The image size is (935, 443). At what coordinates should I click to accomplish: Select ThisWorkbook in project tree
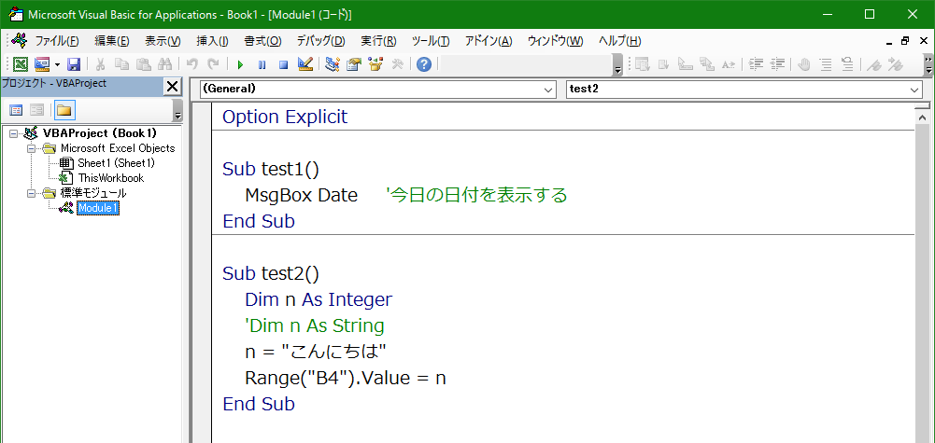pyautogui.click(x=111, y=177)
